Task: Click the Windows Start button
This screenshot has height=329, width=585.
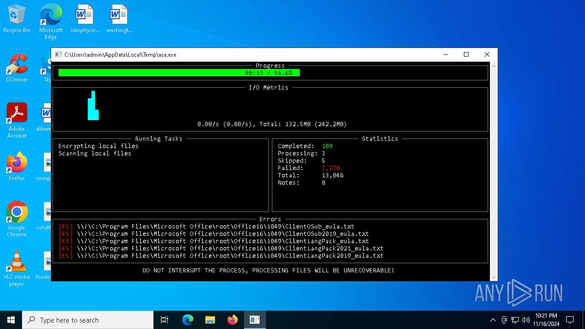Action: [11, 320]
